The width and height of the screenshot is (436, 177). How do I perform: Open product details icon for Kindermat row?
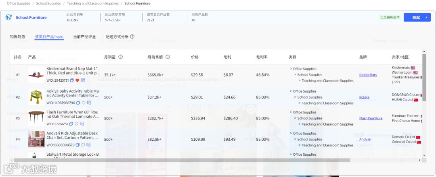tap(83, 80)
